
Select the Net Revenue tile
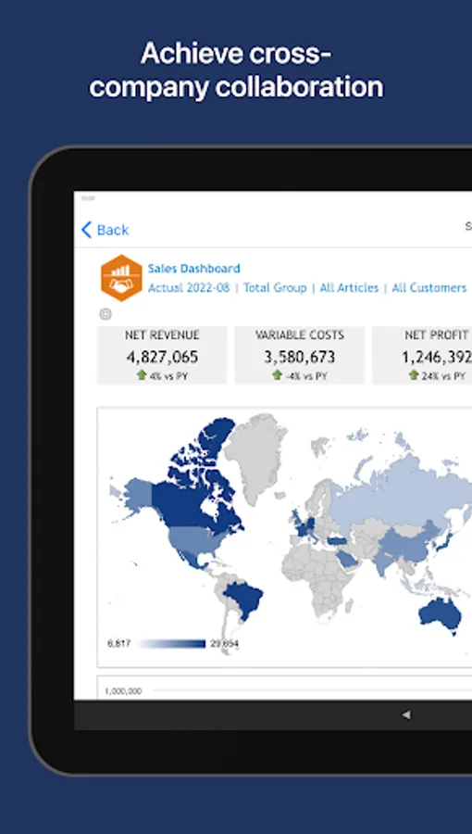pos(162,355)
